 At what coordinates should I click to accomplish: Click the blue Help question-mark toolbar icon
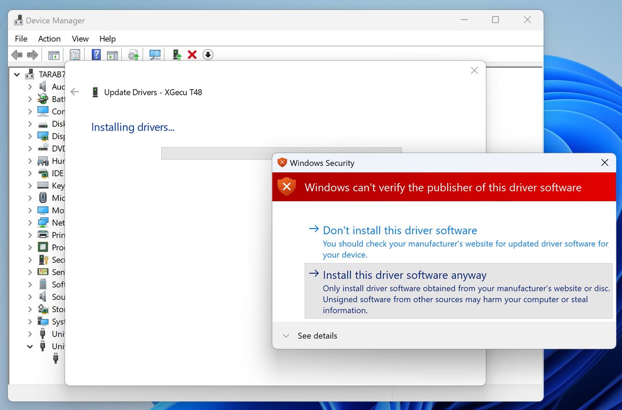tap(96, 54)
